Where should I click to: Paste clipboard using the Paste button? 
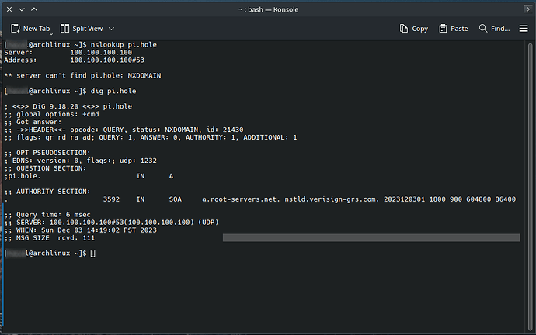point(454,28)
